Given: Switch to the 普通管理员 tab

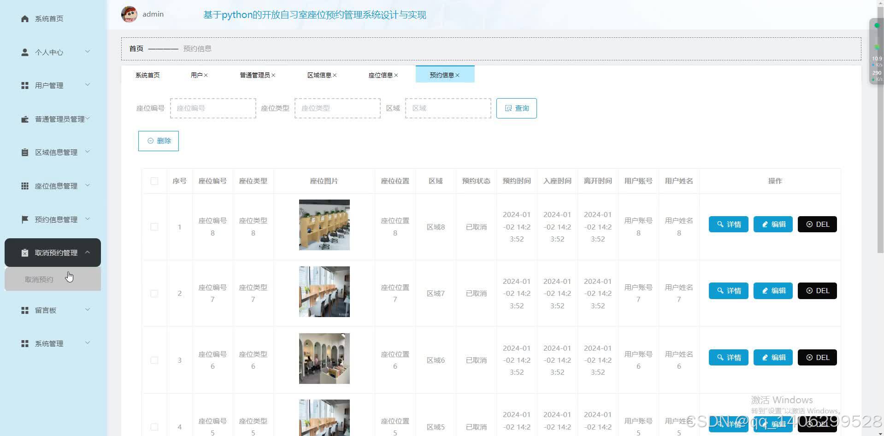Looking at the screenshot, I should point(254,75).
